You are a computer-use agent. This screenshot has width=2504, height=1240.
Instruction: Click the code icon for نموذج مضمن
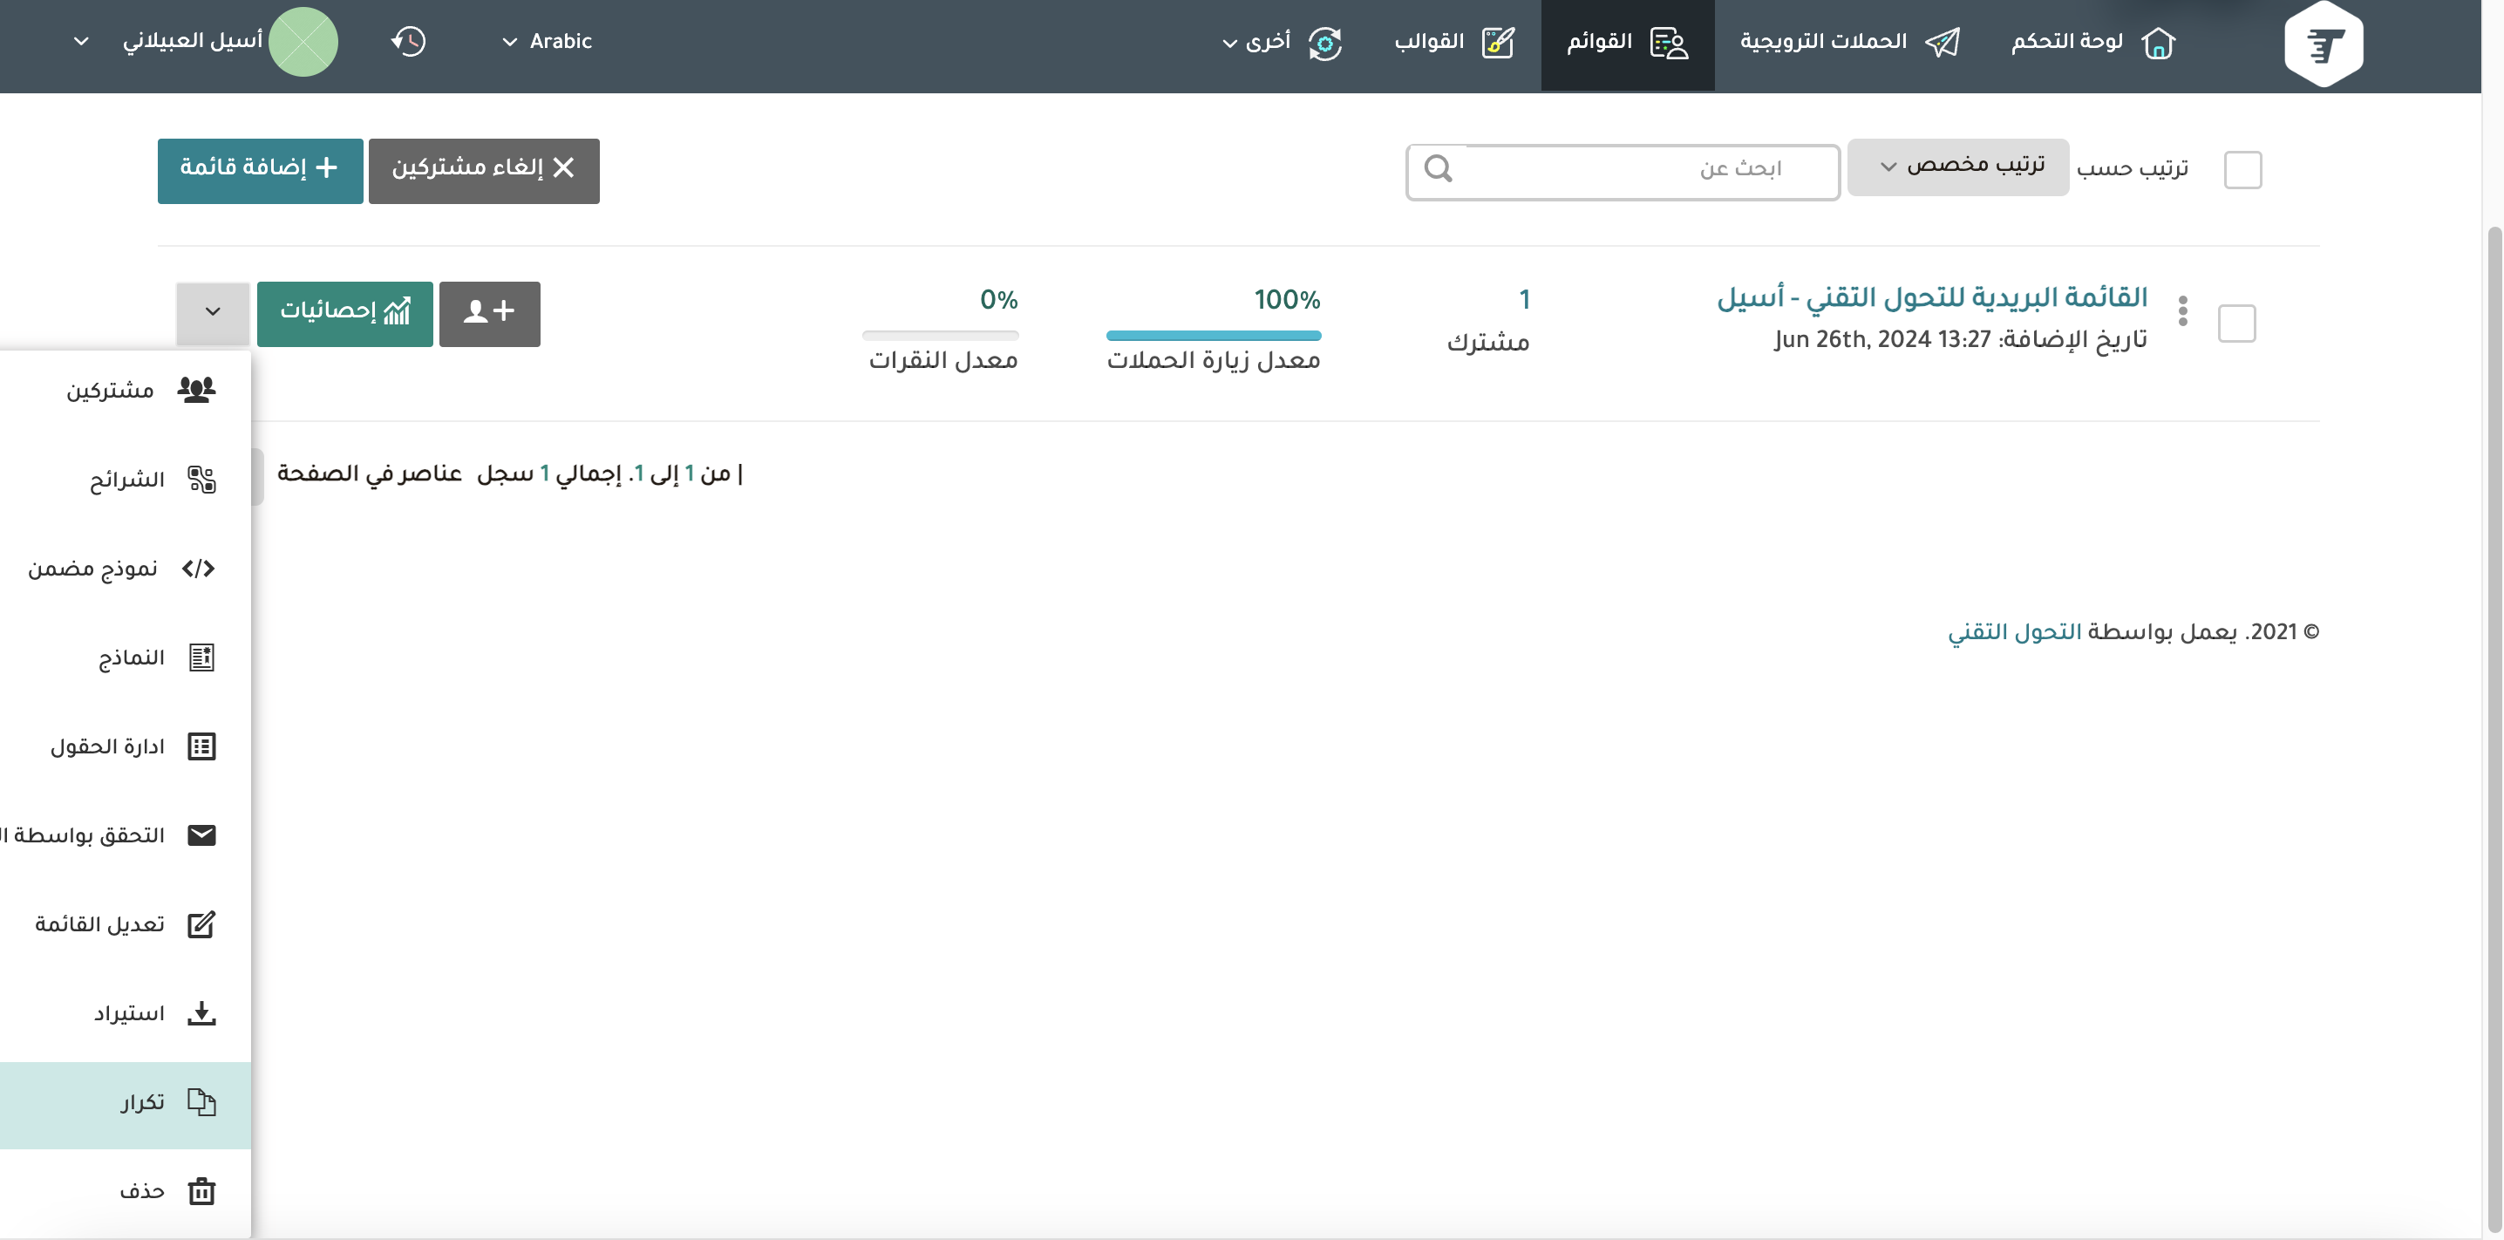pyautogui.click(x=198, y=569)
